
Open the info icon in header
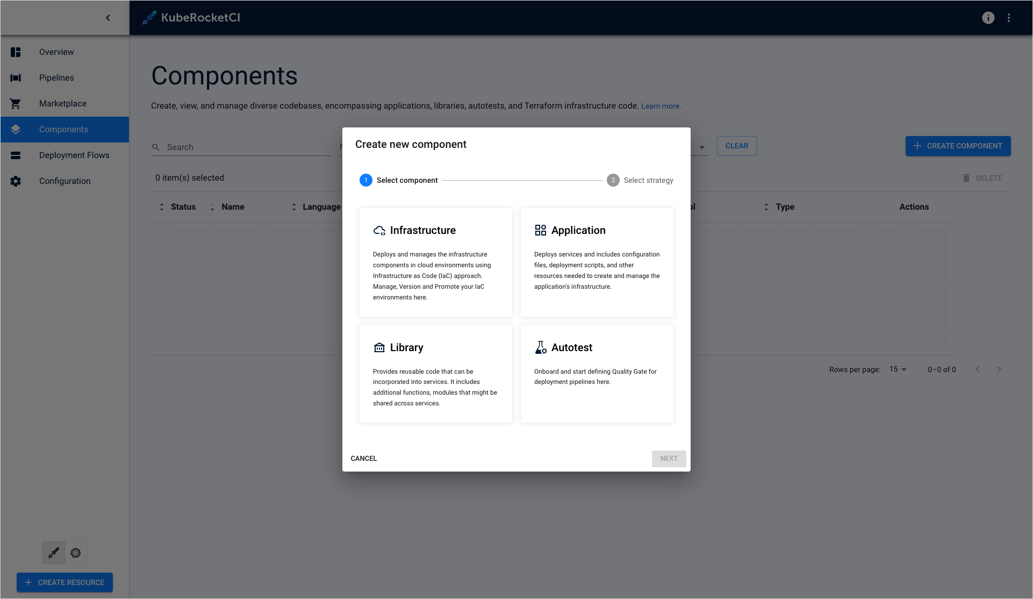[x=988, y=18]
